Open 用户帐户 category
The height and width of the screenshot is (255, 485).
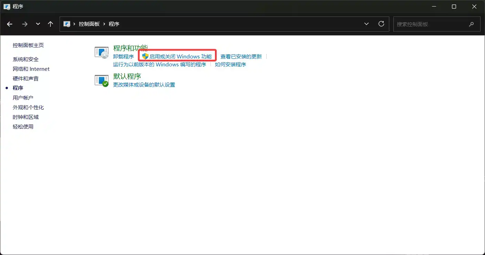(x=23, y=98)
